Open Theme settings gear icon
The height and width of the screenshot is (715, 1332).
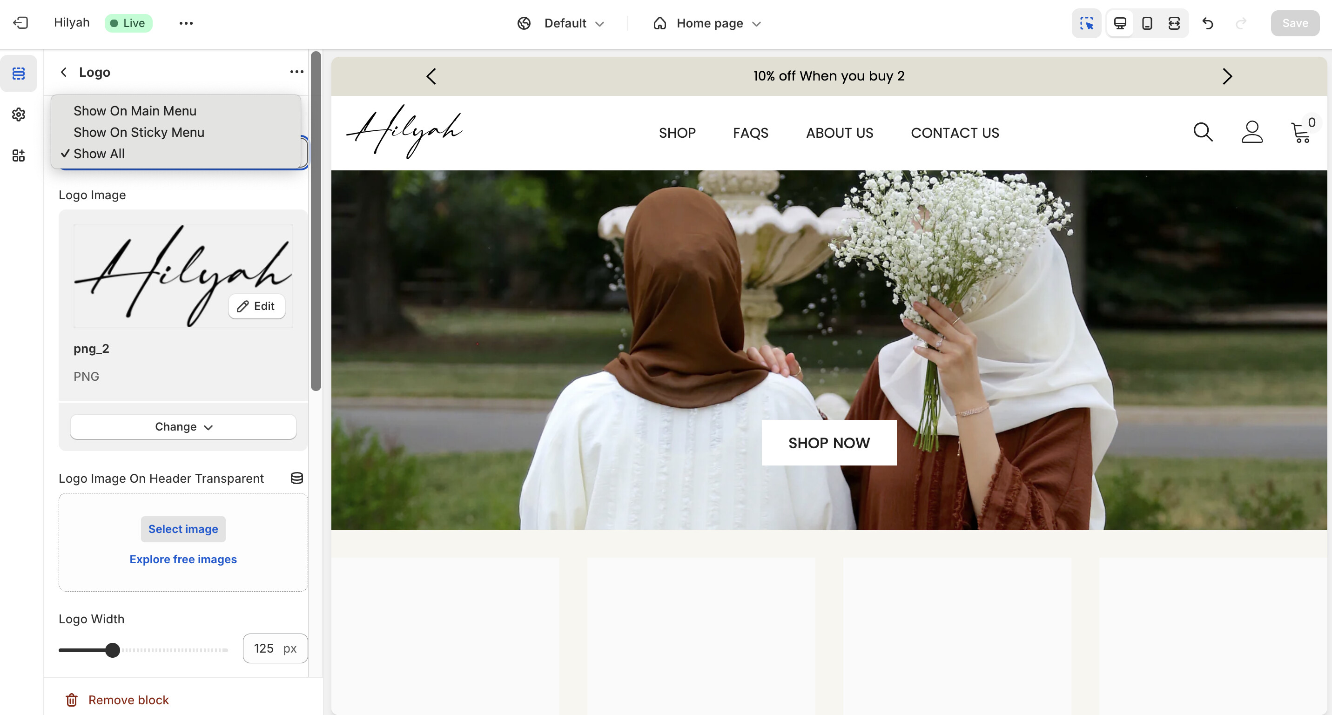coord(19,114)
